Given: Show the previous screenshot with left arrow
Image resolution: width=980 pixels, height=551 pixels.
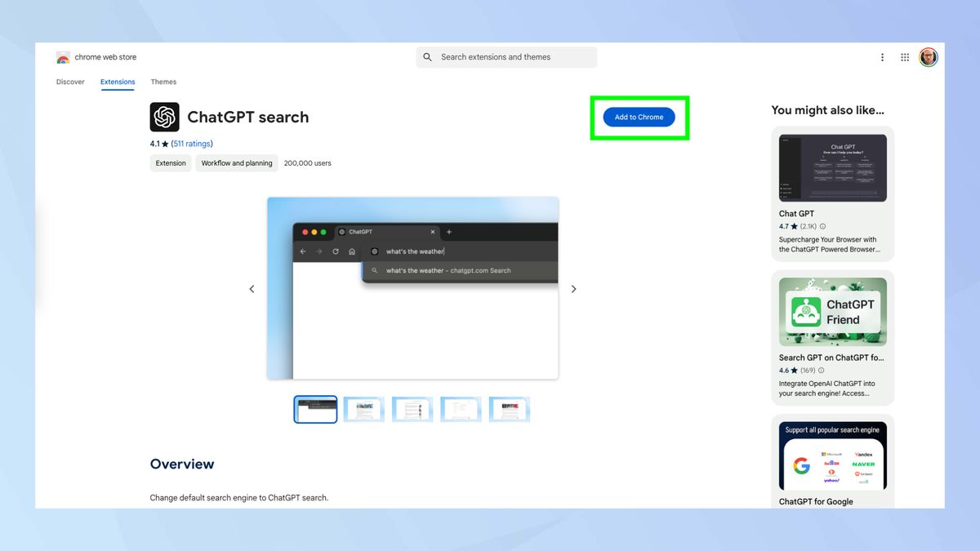Looking at the screenshot, I should coord(252,289).
